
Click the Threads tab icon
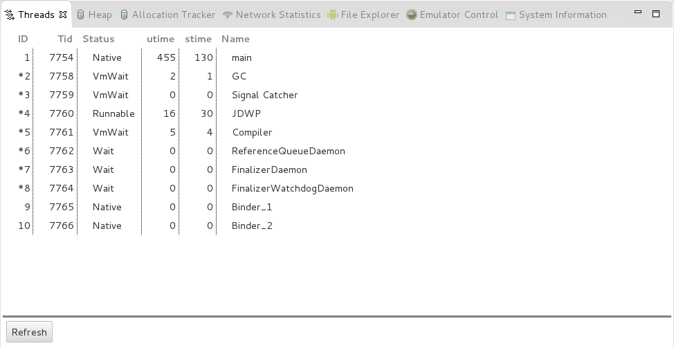[10, 15]
